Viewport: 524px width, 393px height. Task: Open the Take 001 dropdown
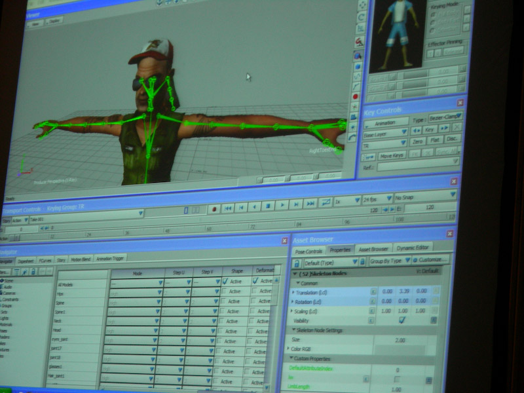pos(86,217)
